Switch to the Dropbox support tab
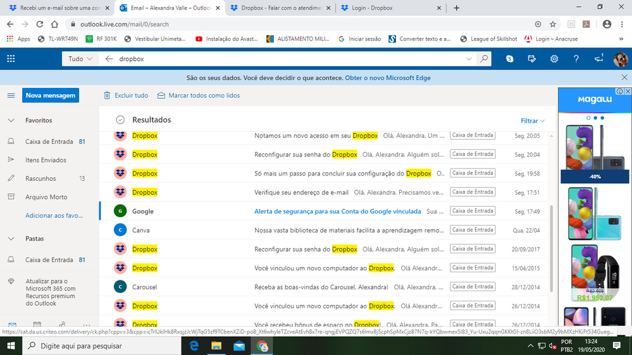 [280, 8]
